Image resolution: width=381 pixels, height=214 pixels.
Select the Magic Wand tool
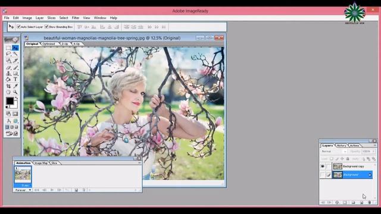(15, 54)
